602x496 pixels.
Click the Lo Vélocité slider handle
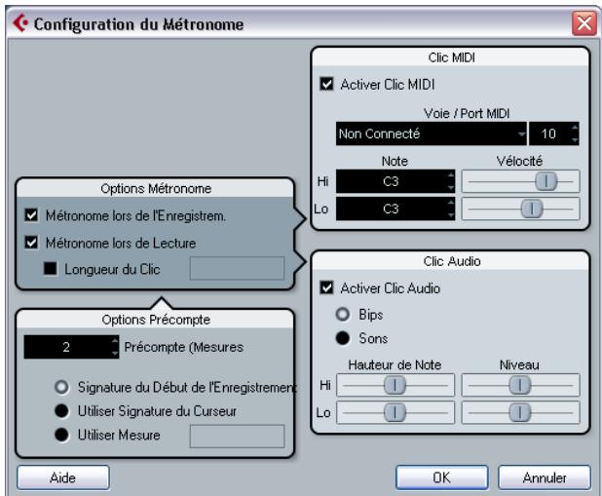click(x=532, y=209)
